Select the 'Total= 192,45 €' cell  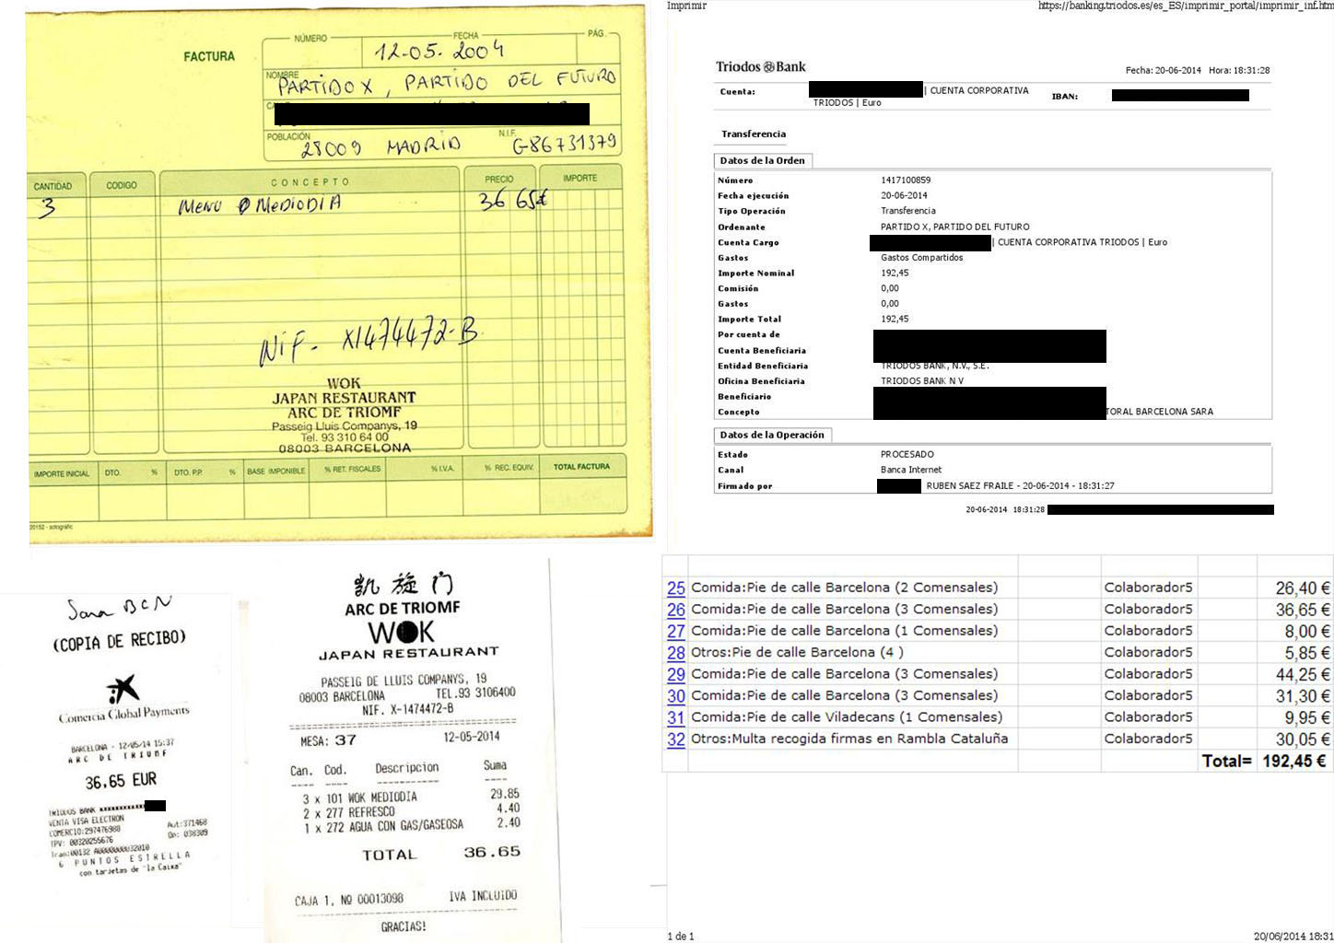1265,761
